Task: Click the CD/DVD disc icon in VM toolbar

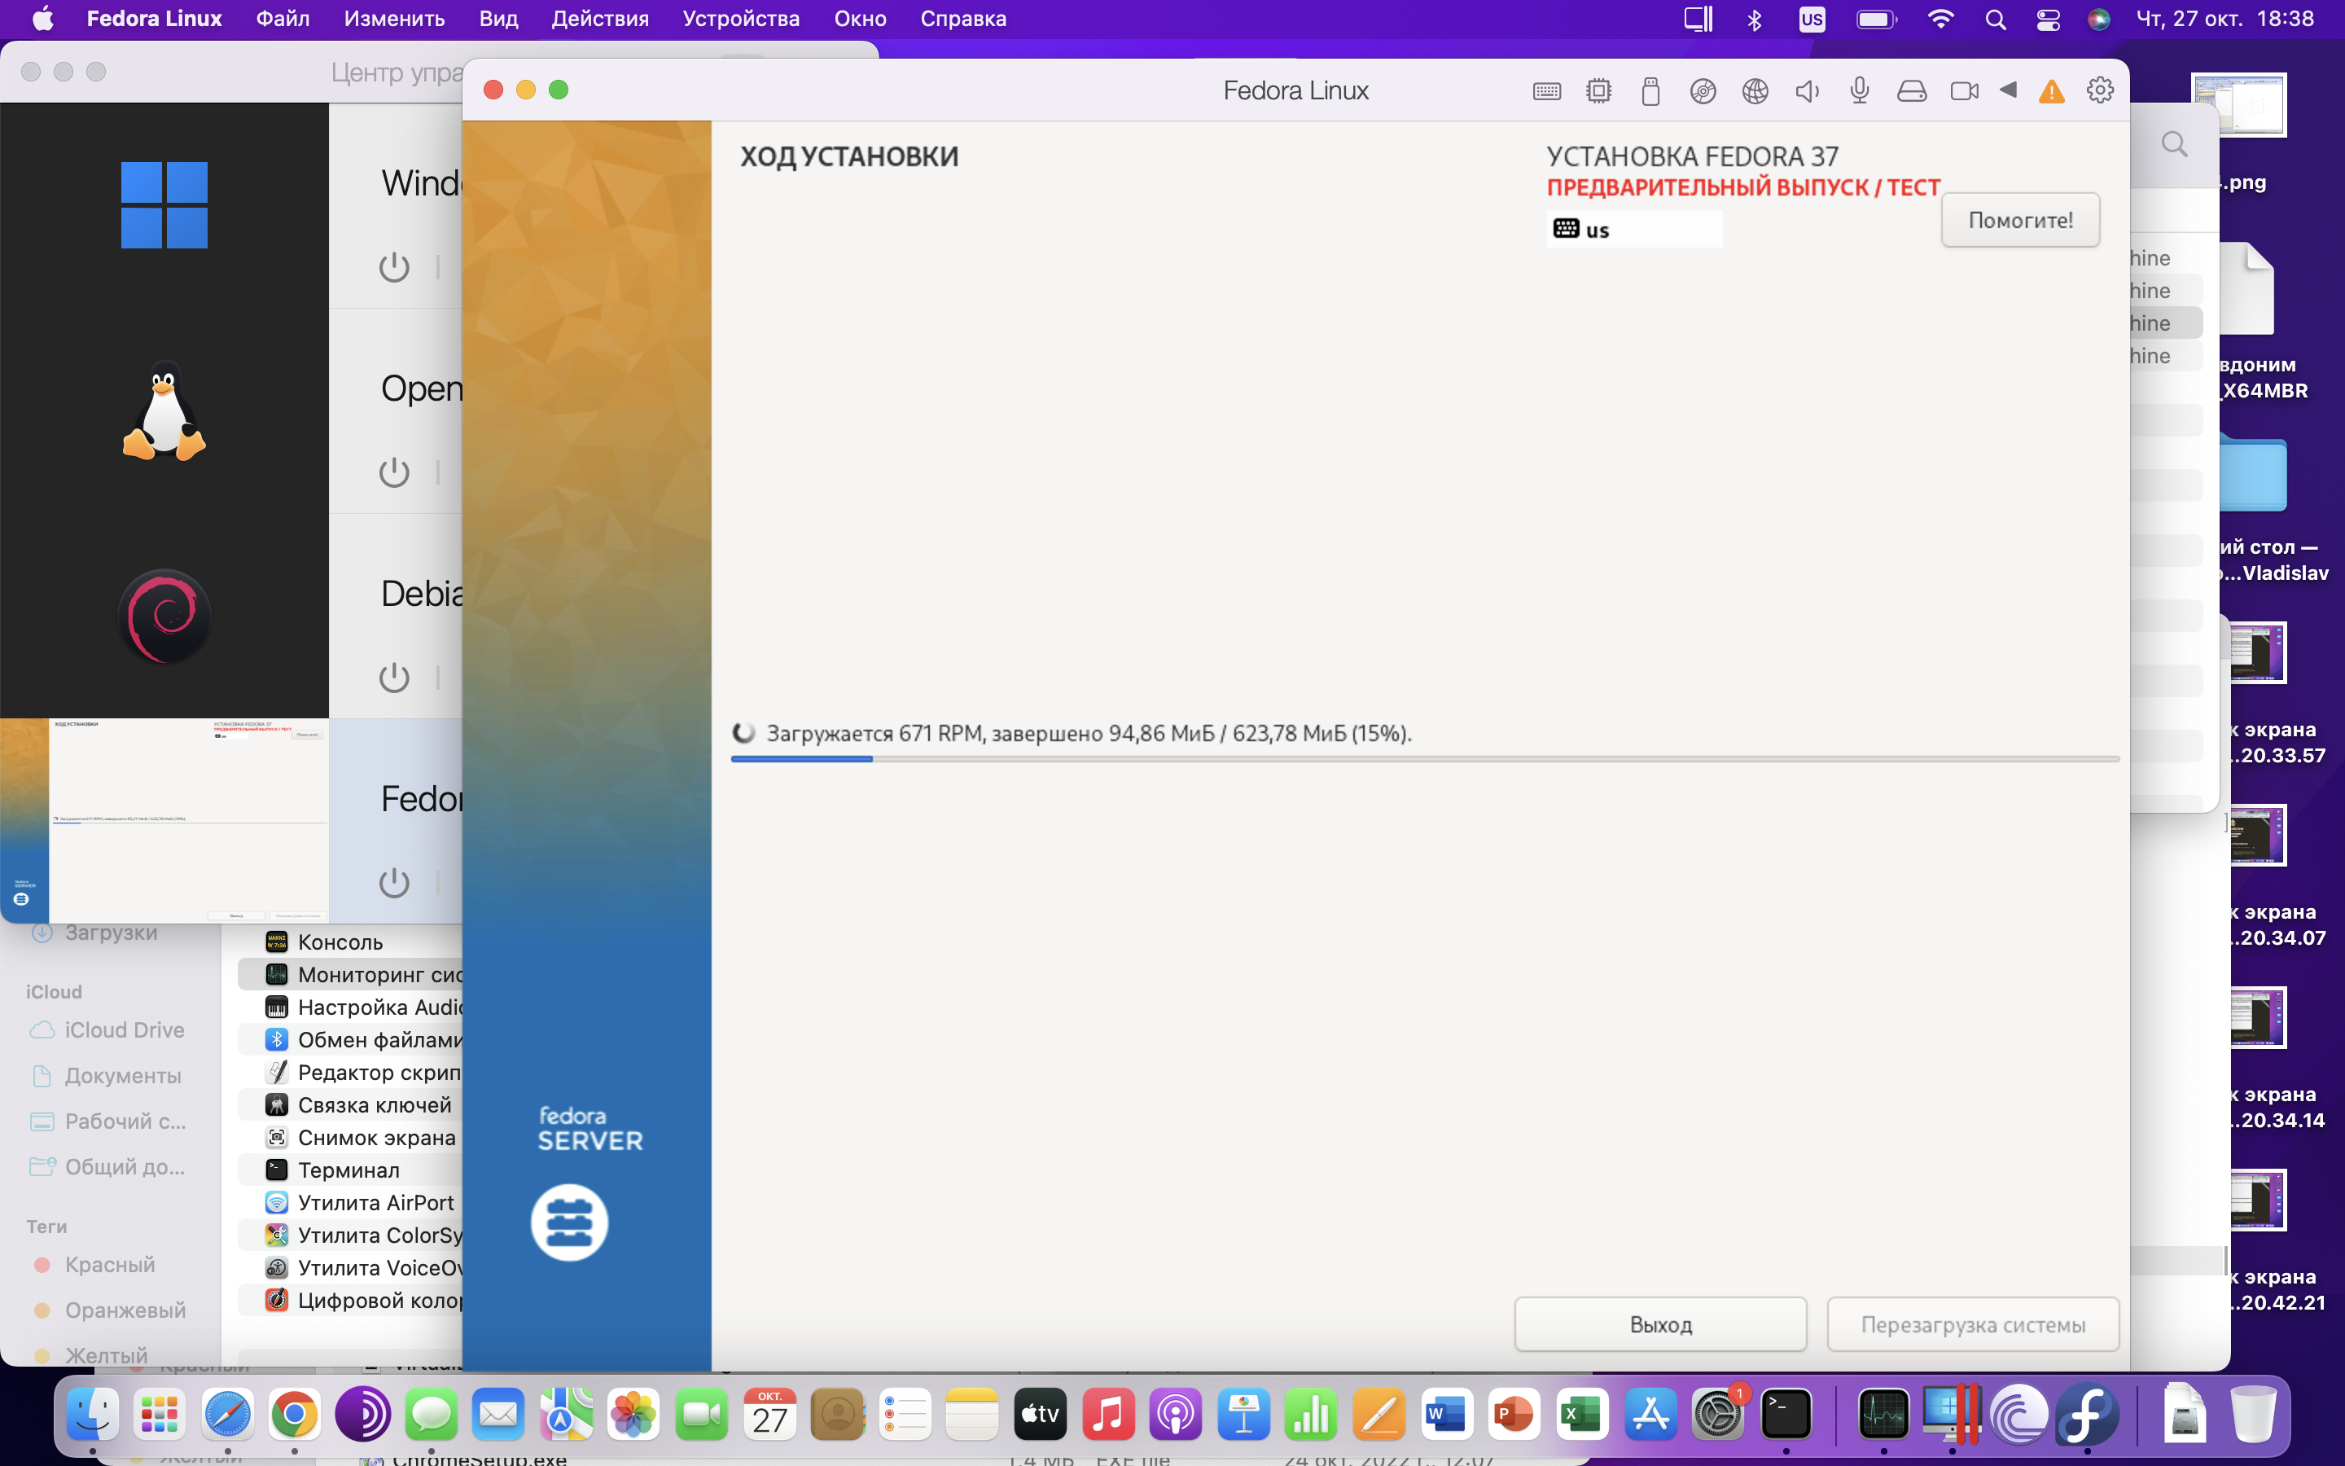Action: [x=1703, y=91]
